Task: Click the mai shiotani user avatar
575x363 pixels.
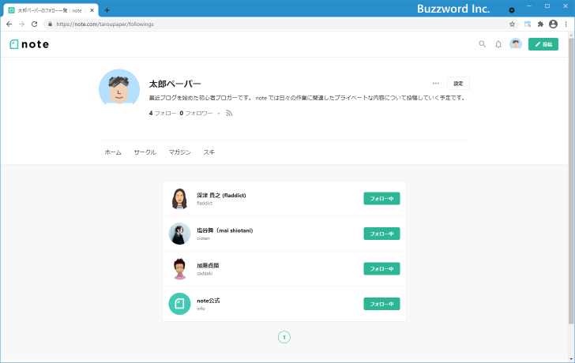Action: point(179,234)
